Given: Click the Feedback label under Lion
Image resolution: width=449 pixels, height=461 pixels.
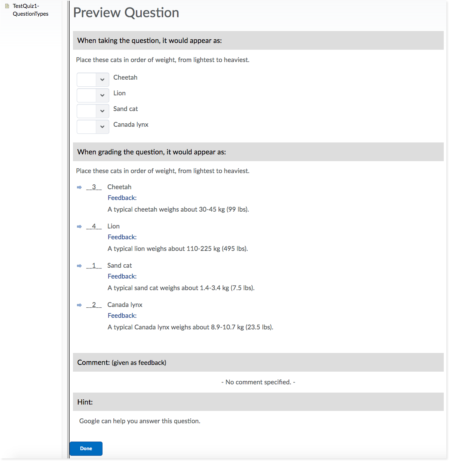Looking at the screenshot, I should (x=122, y=237).
